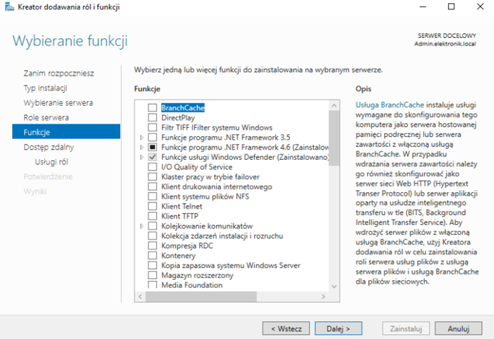Enable the DirectPlay feature checkbox
The image size is (494, 339).
(x=152, y=118)
